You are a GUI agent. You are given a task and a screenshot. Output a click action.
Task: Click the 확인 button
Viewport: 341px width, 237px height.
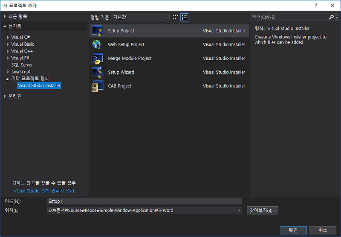click(293, 230)
